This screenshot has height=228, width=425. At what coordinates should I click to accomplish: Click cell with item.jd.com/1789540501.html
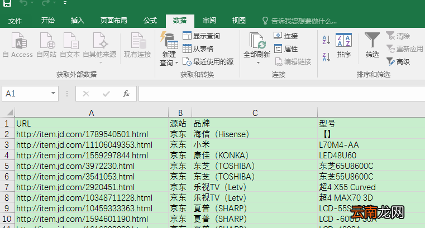92,134
